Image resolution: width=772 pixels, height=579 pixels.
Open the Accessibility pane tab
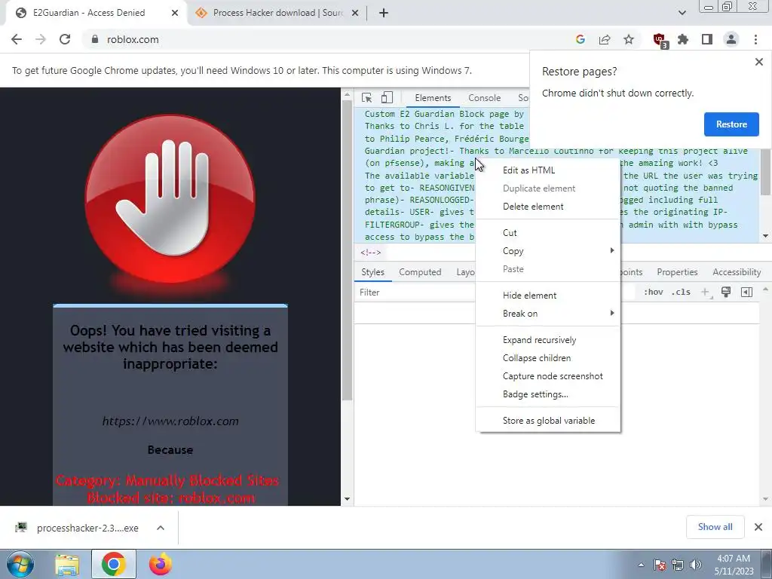737,271
